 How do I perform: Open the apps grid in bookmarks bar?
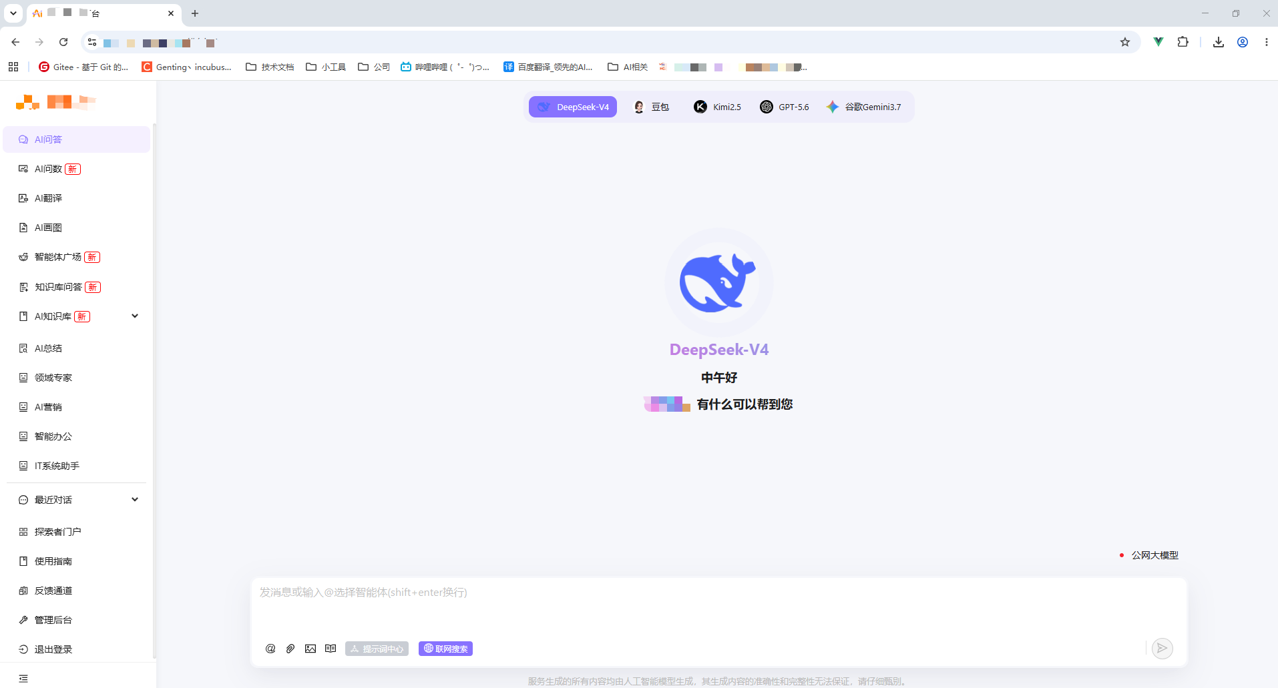13,67
